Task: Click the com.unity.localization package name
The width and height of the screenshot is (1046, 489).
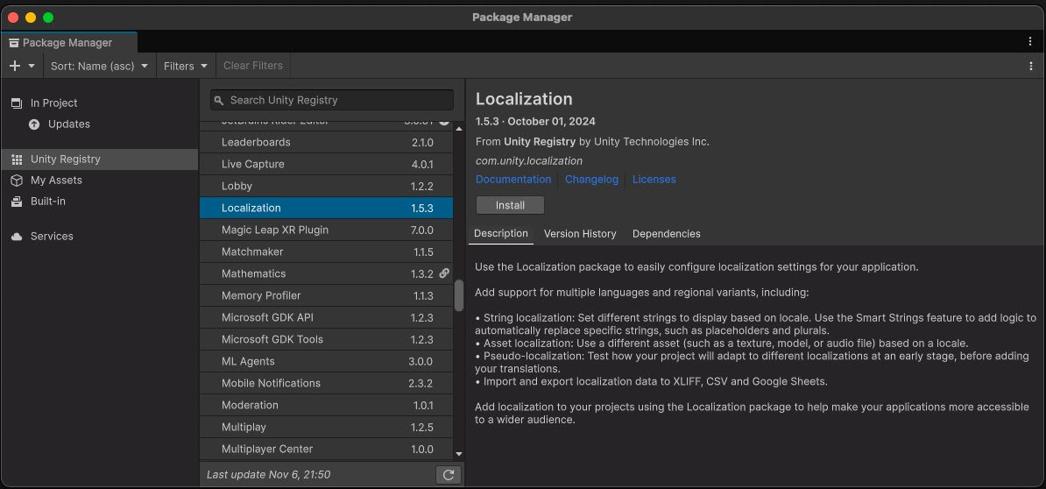Action: click(529, 160)
